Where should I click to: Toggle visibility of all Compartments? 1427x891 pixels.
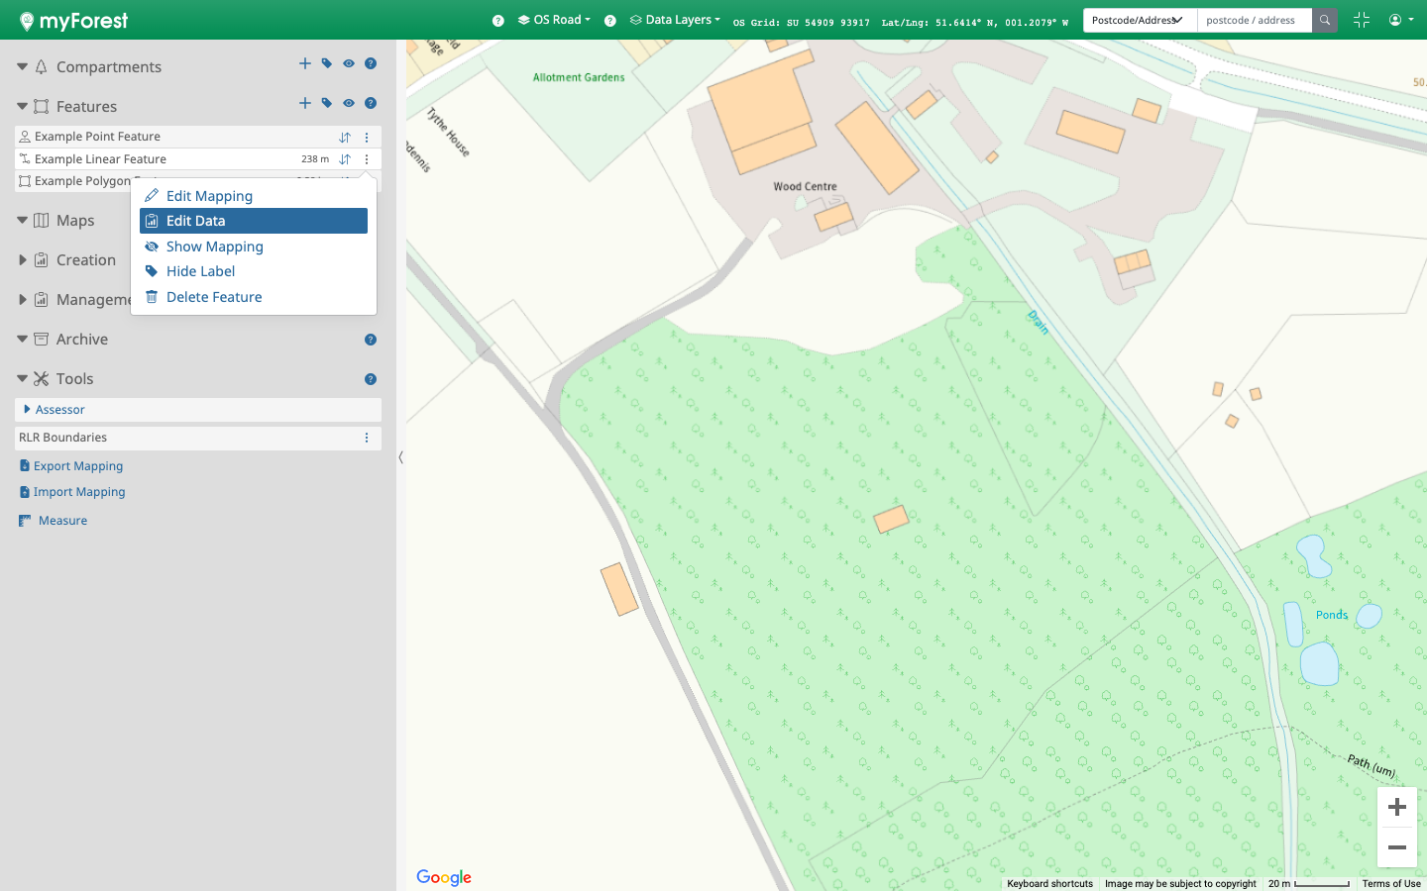(349, 63)
